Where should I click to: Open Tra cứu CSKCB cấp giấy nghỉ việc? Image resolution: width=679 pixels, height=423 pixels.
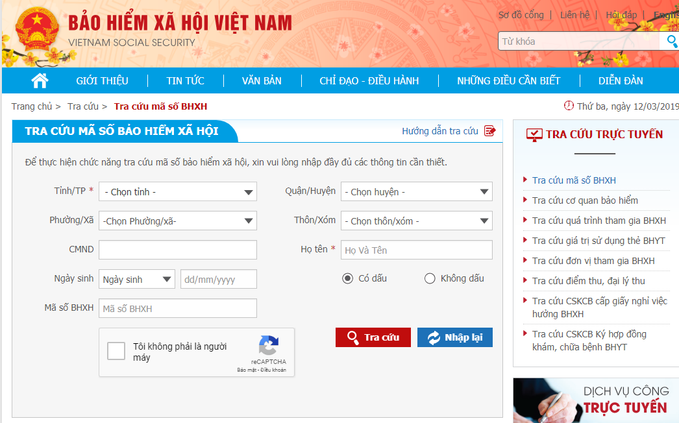coord(600,308)
